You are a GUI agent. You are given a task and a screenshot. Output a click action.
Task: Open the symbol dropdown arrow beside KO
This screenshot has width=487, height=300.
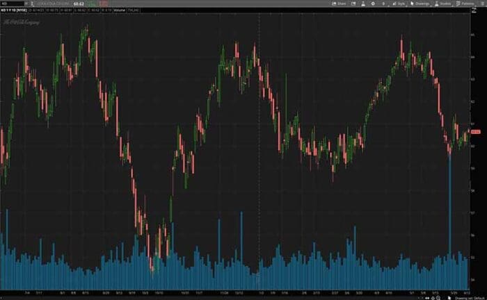(26, 3)
